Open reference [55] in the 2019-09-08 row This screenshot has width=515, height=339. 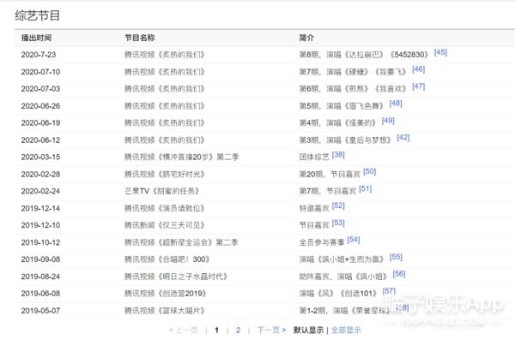pyautogui.click(x=396, y=257)
